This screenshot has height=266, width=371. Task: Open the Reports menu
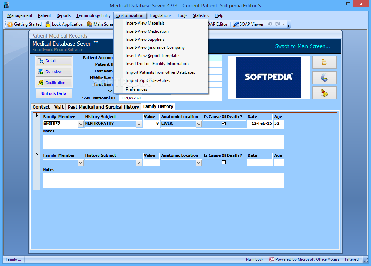coord(63,15)
